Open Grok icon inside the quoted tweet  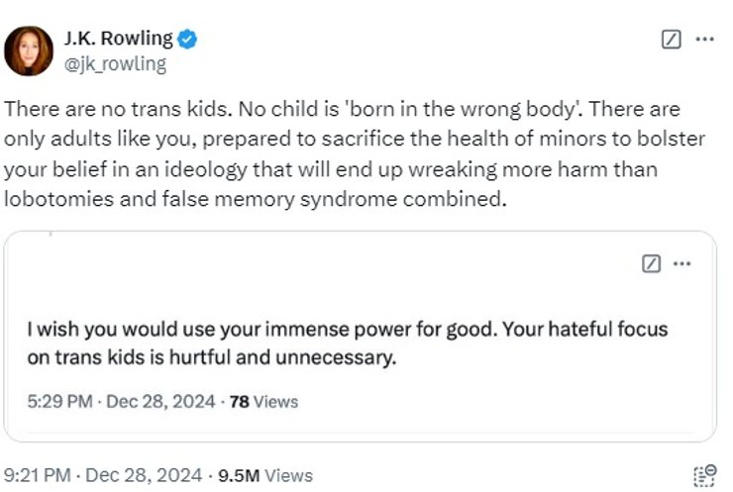point(652,263)
